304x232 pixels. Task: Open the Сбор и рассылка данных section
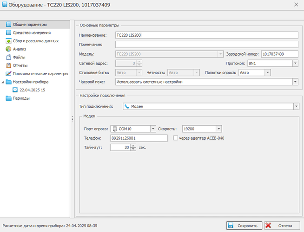tap(36, 41)
